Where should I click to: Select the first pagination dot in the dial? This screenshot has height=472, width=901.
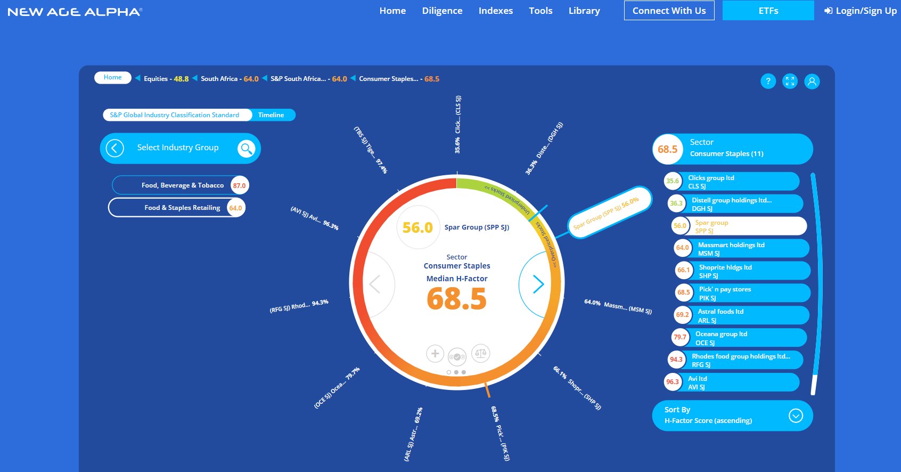(x=449, y=372)
